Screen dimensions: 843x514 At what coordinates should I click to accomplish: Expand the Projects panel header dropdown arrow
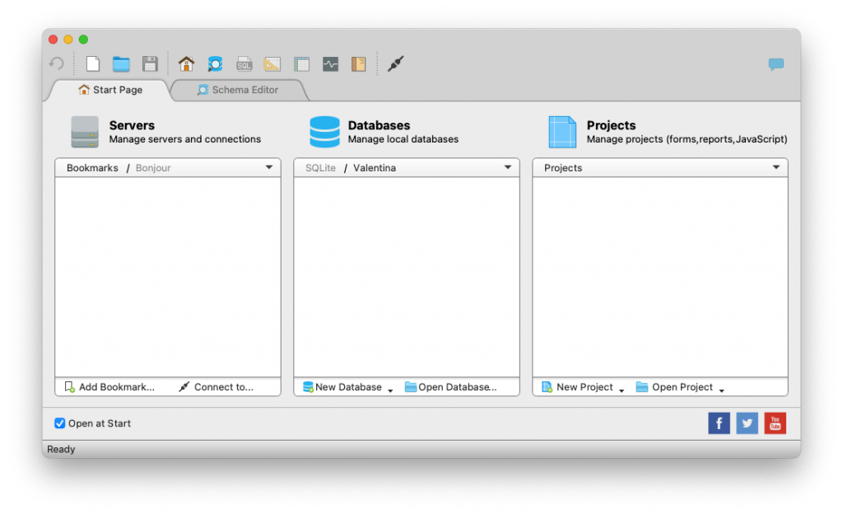[x=775, y=167]
